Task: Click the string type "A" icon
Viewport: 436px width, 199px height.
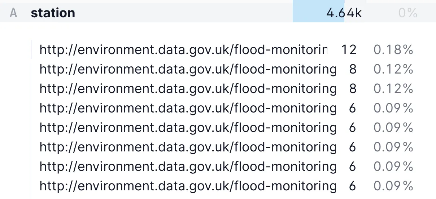Action: coord(13,13)
